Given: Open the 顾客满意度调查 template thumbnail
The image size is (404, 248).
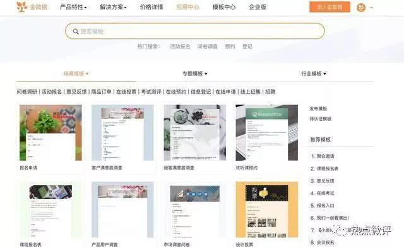Looking at the screenshot, I should click(195, 133).
